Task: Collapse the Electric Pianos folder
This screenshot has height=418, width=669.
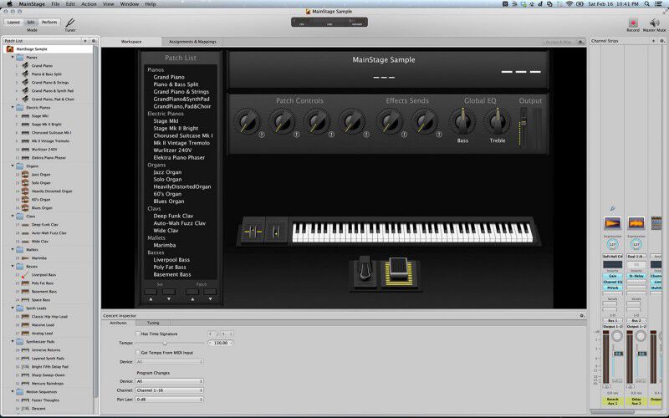Action: (x=13, y=108)
